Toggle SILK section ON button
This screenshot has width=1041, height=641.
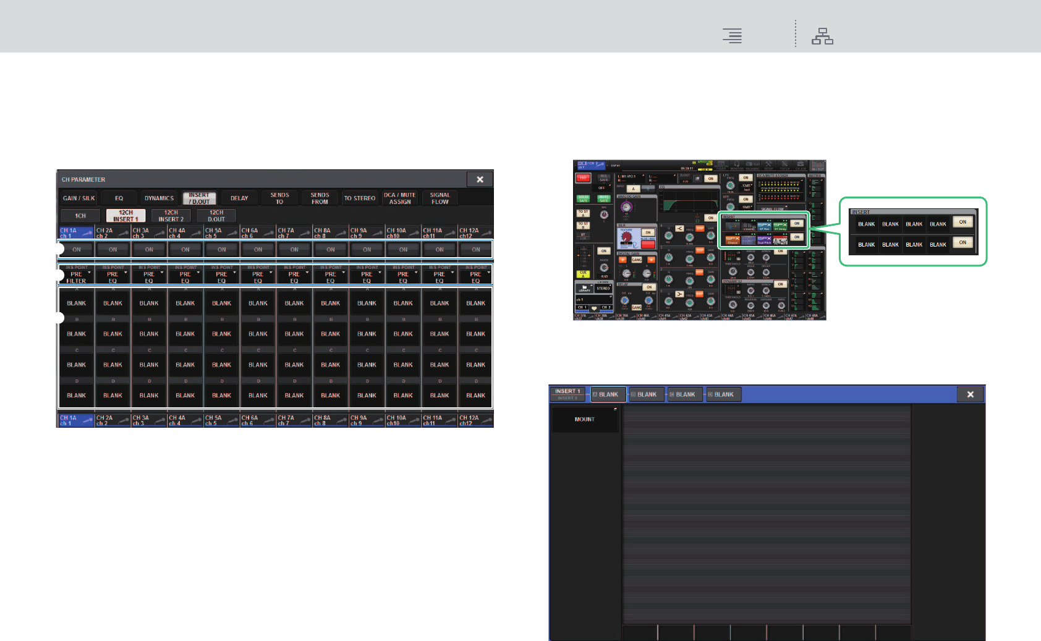point(648,232)
